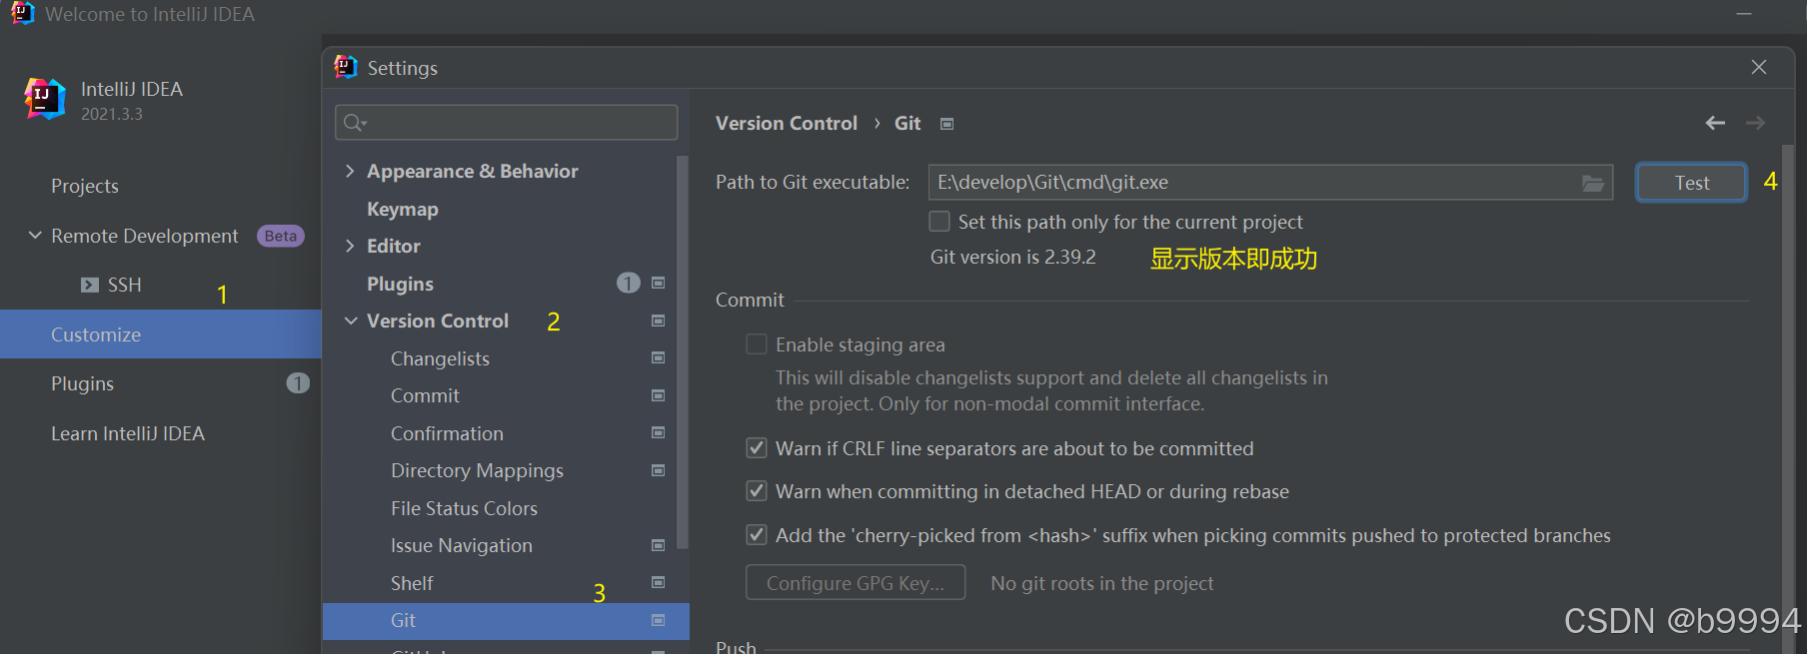This screenshot has width=1807, height=654.
Task: Click the project icon beside Directory Mappings row
Action: (658, 470)
